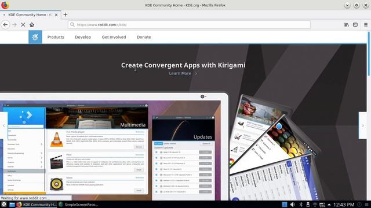The width and height of the screenshot is (371, 208).
Task: Open the removable device tray icon
Action: click(308, 205)
